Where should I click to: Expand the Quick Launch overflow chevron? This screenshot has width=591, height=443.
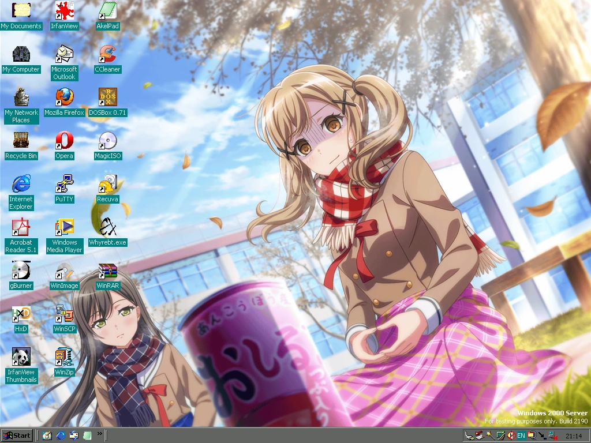(x=99, y=434)
